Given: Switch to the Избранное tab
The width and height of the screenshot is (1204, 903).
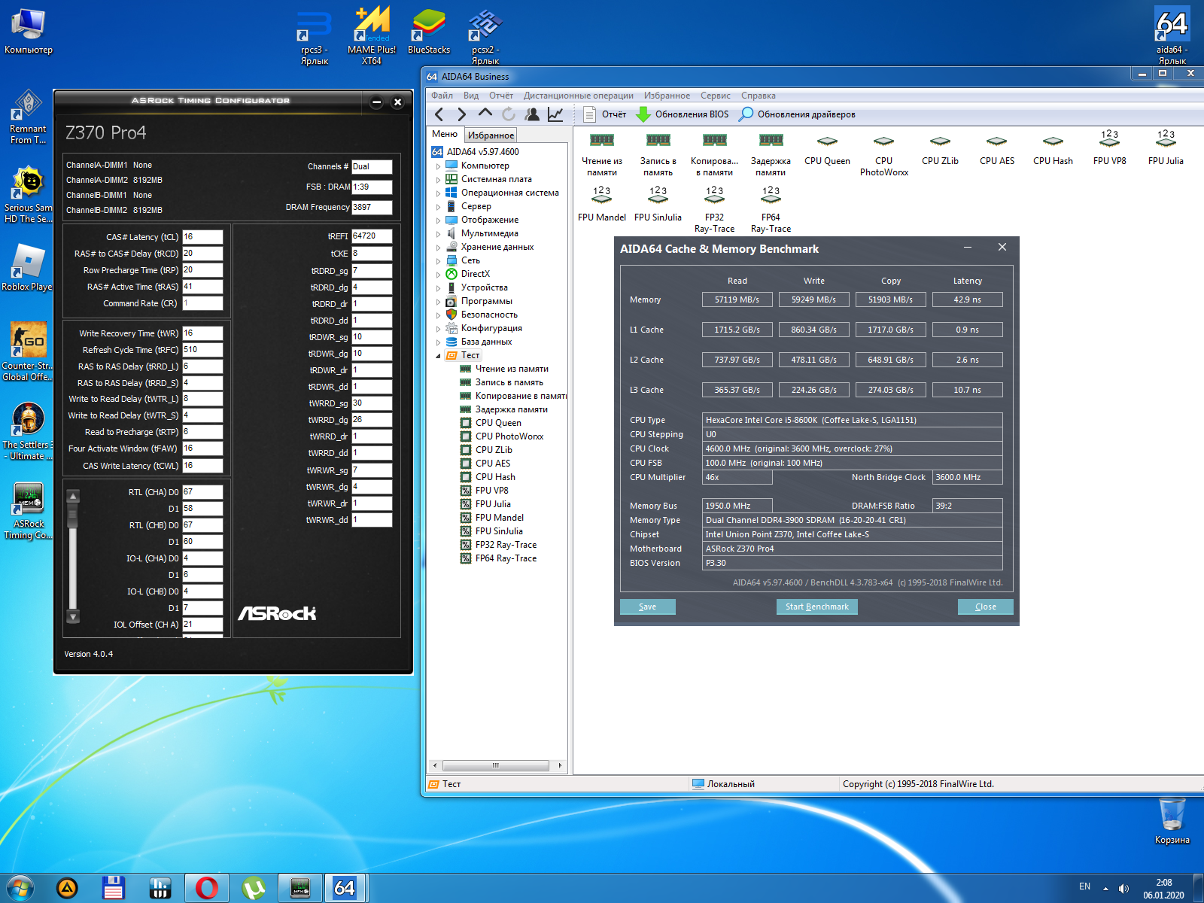Looking at the screenshot, I should coord(491,135).
